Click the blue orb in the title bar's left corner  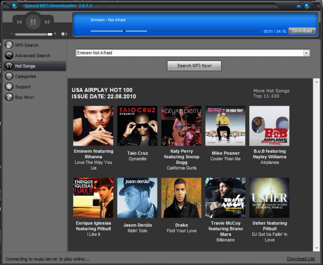click(14, 6)
